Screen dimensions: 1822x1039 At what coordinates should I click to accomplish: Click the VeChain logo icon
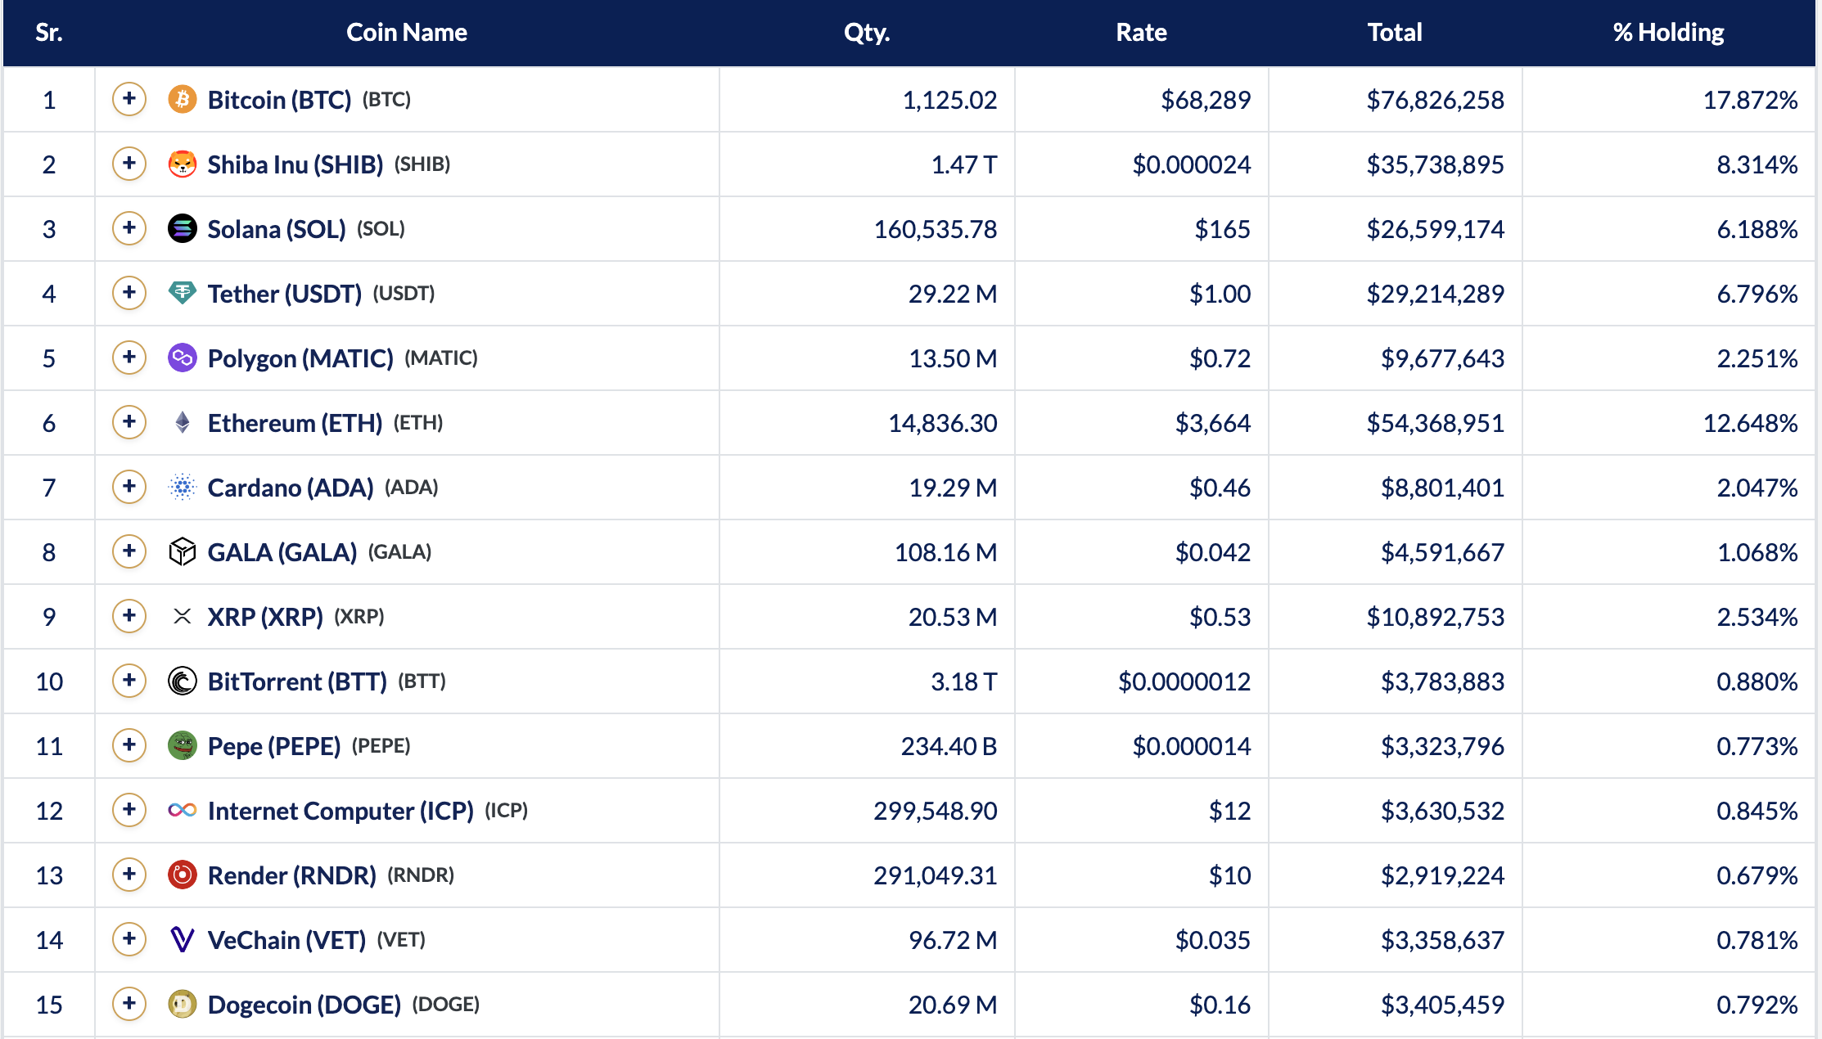(183, 939)
